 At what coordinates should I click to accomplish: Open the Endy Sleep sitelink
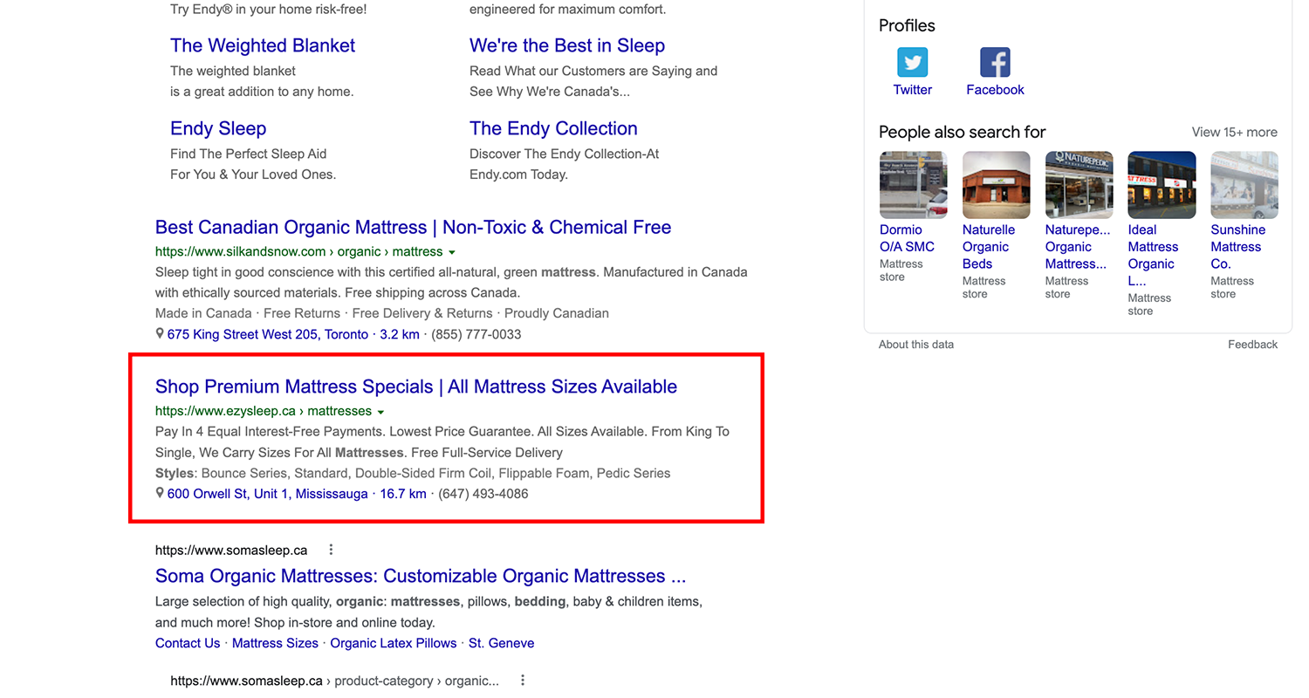pyautogui.click(x=218, y=128)
